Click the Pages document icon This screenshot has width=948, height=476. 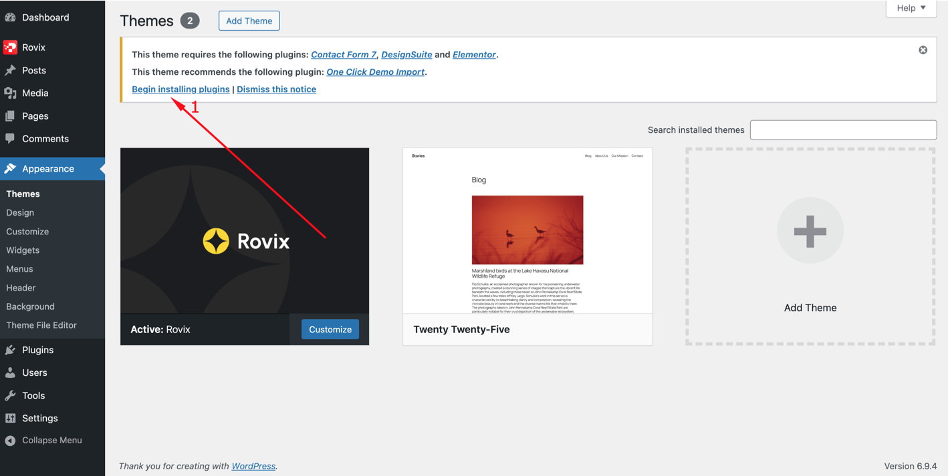10,115
